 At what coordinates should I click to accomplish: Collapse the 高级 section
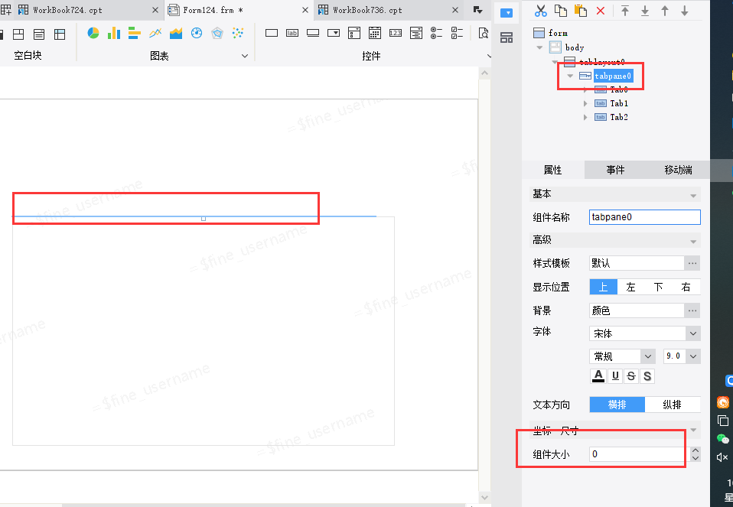(x=693, y=242)
